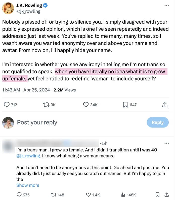Image resolution: width=176 pixels, height=200 pixels.
Task: Open the three-dot menu on the reply
Action: coord(166,143)
